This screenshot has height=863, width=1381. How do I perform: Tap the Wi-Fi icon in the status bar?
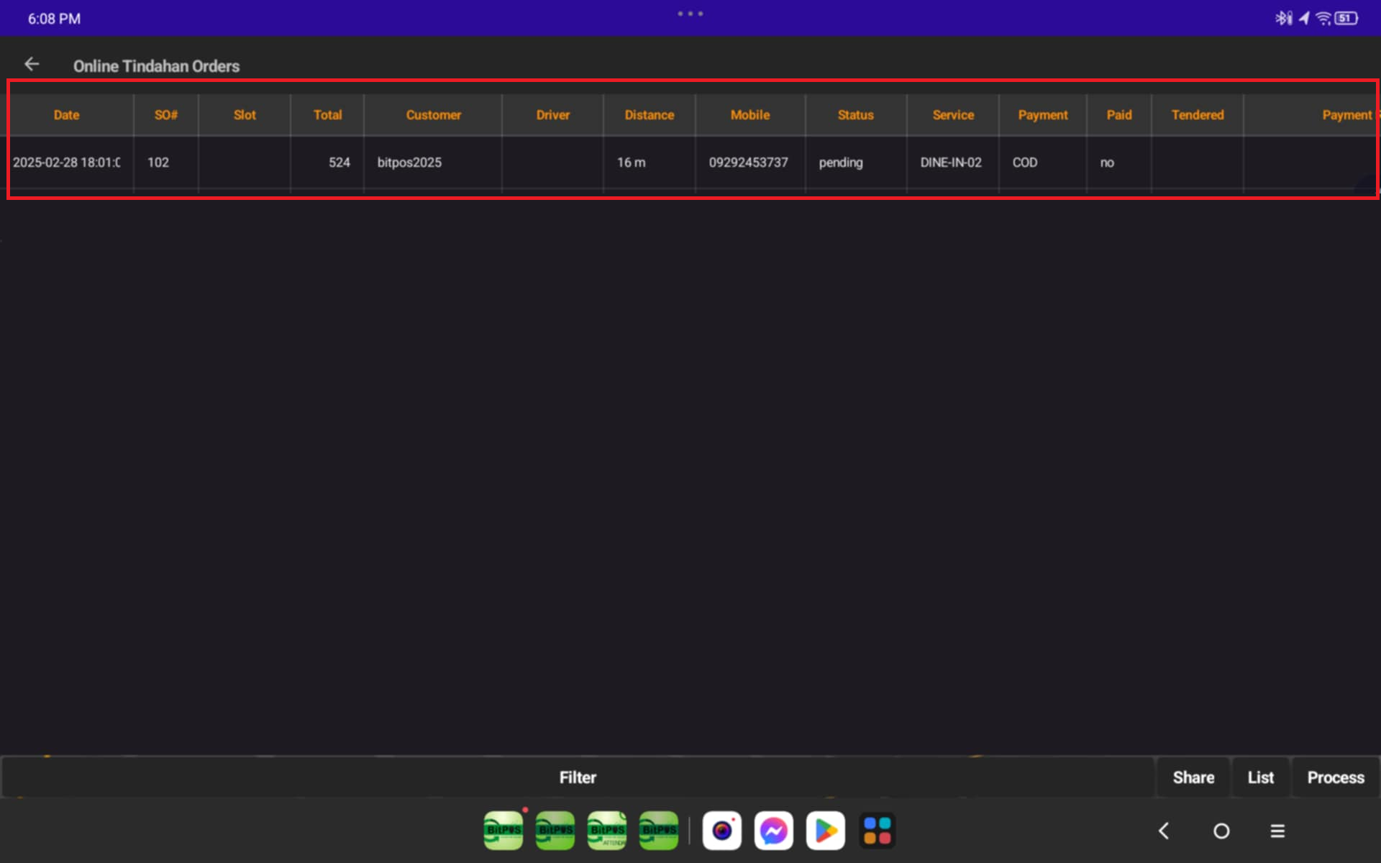click(1323, 18)
